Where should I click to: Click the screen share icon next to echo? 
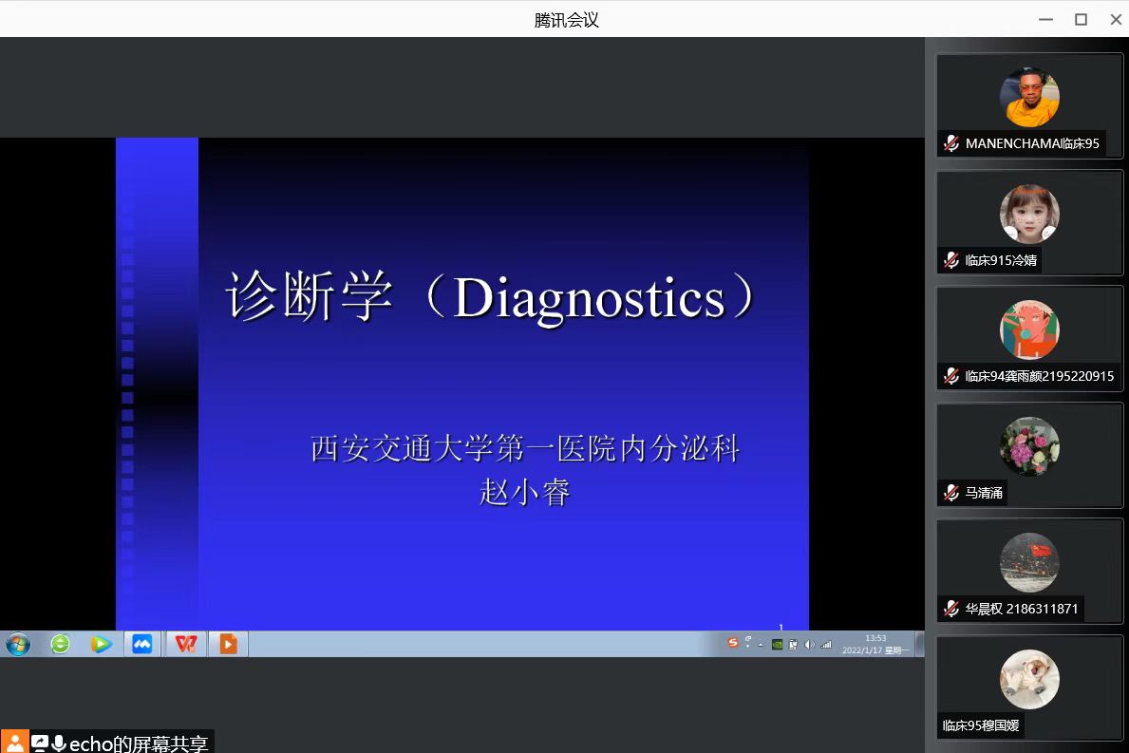click(40, 743)
